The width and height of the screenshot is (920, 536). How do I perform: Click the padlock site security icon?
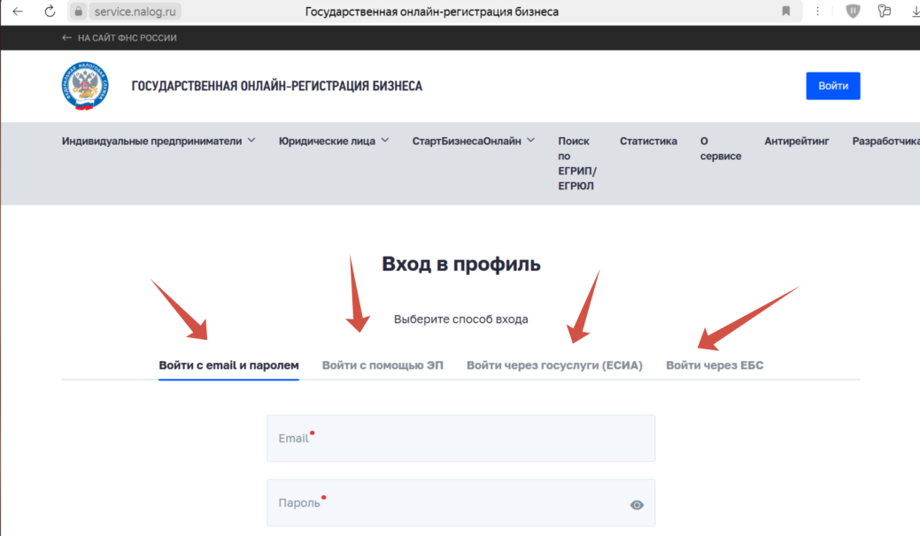tap(78, 11)
